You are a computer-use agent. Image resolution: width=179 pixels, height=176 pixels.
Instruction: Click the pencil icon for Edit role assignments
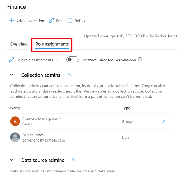pyautogui.click(x=12, y=60)
